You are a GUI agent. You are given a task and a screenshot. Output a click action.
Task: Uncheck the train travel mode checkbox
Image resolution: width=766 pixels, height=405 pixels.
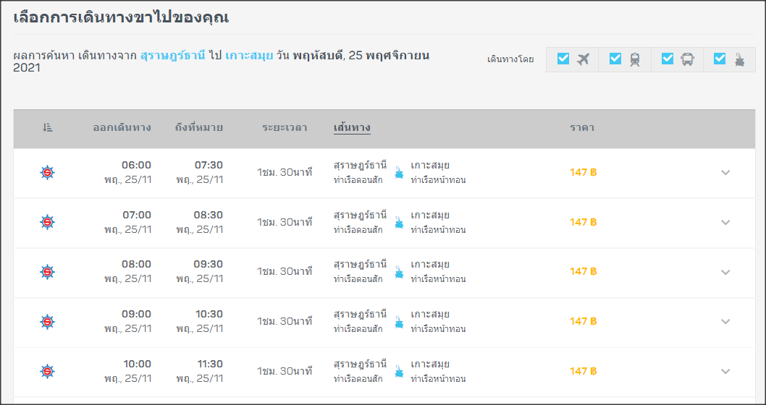coord(615,59)
